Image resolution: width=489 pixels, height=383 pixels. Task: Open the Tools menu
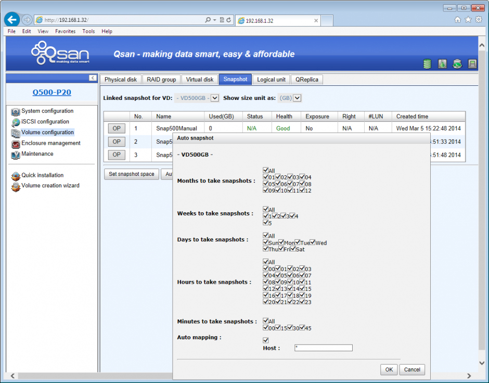click(x=88, y=31)
